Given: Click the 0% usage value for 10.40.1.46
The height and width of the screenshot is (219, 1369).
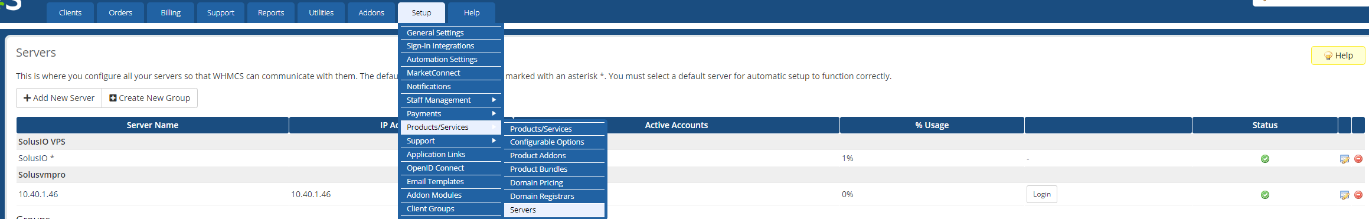Looking at the screenshot, I should point(847,194).
